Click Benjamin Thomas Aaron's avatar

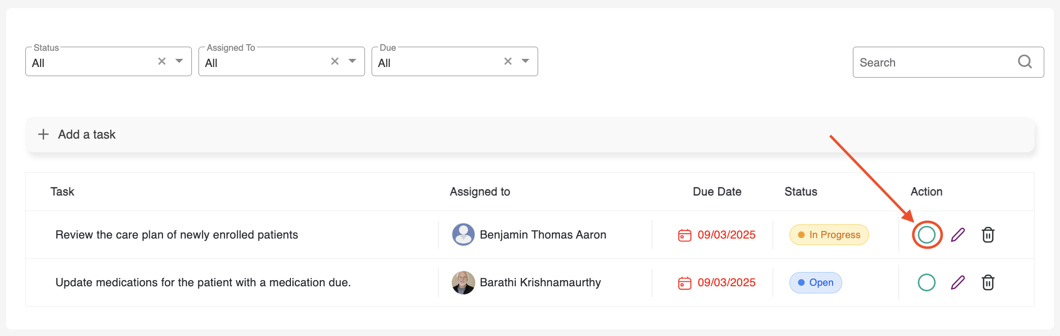click(x=463, y=234)
